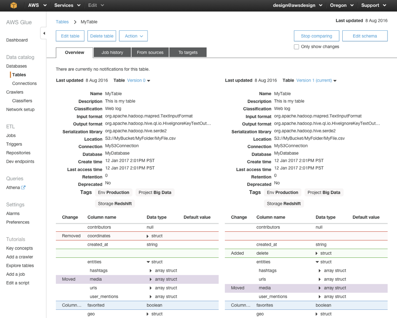The width and height of the screenshot is (397, 318).
Task: Open Jobs under ETL in sidebar
Action: (11, 135)
